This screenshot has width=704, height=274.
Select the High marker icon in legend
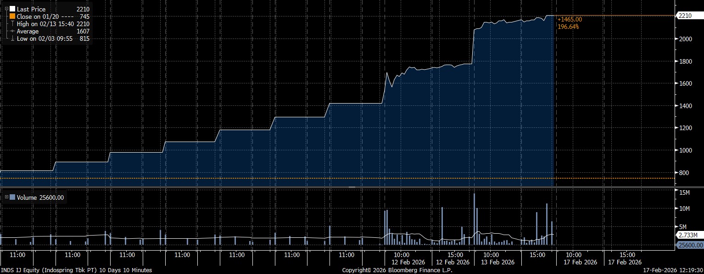click(12, 24)
